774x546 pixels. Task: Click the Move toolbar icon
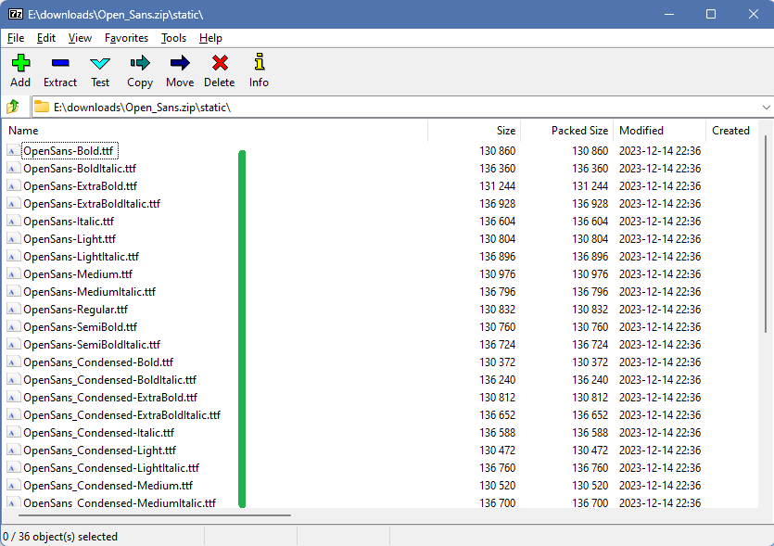coord(180,63)
